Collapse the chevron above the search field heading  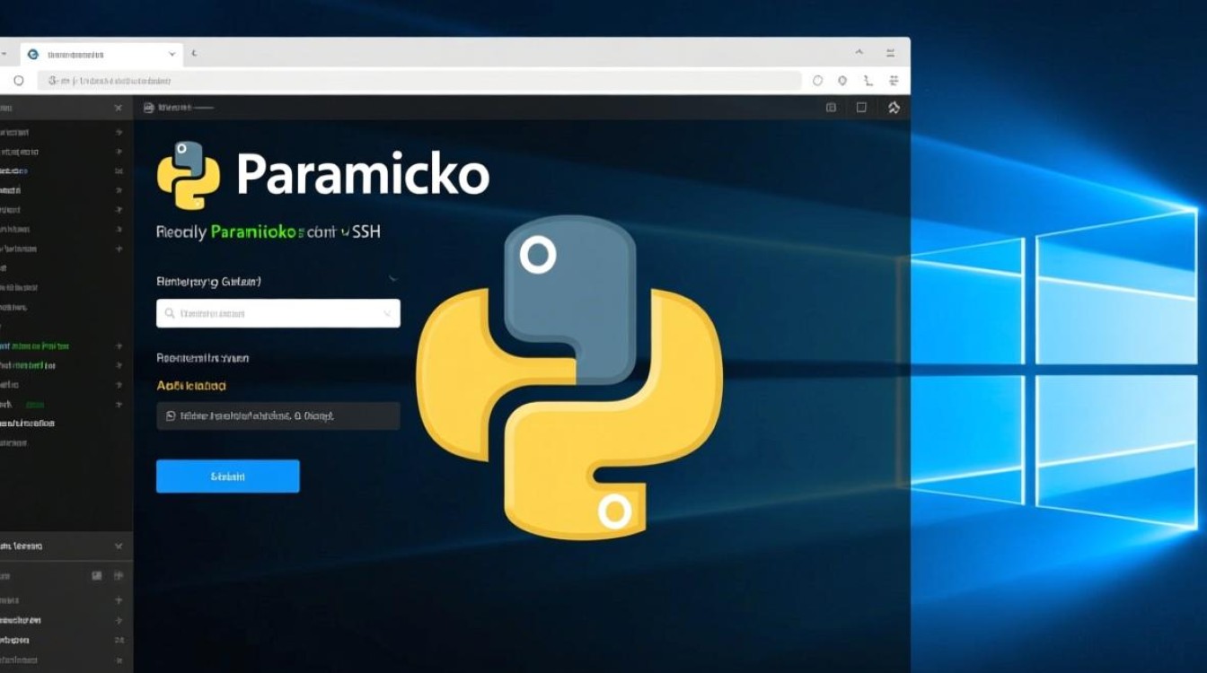point(392,279)
